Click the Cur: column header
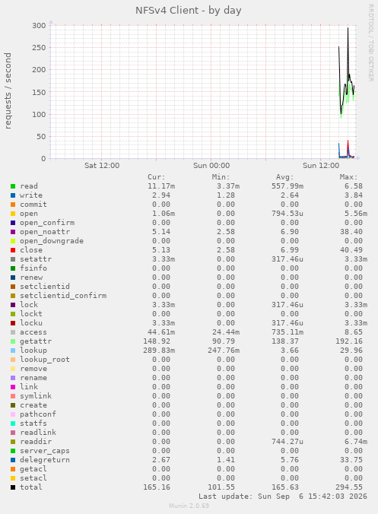 tap(157, 177)
